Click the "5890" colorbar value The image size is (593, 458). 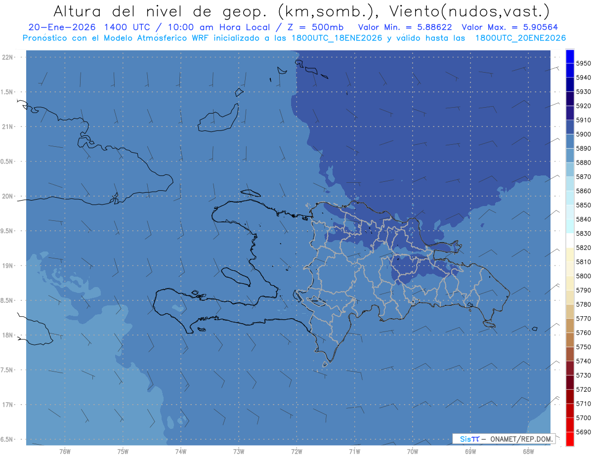click(x=583, y=148)
